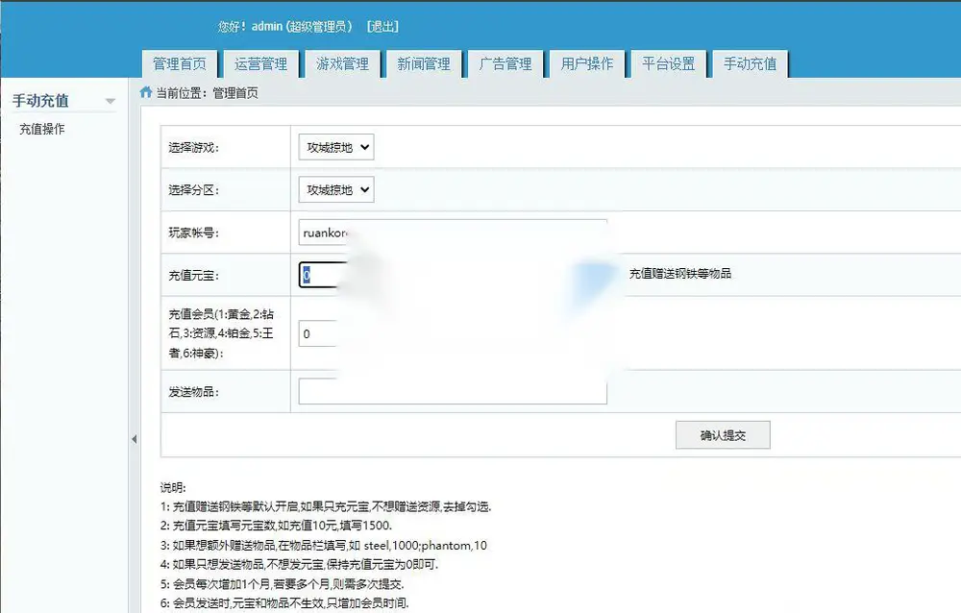The height and width of the screenshot is (613, 961).
Task: Click the 充值赠送钢铁等物品 label
Action: coord(680,274)
